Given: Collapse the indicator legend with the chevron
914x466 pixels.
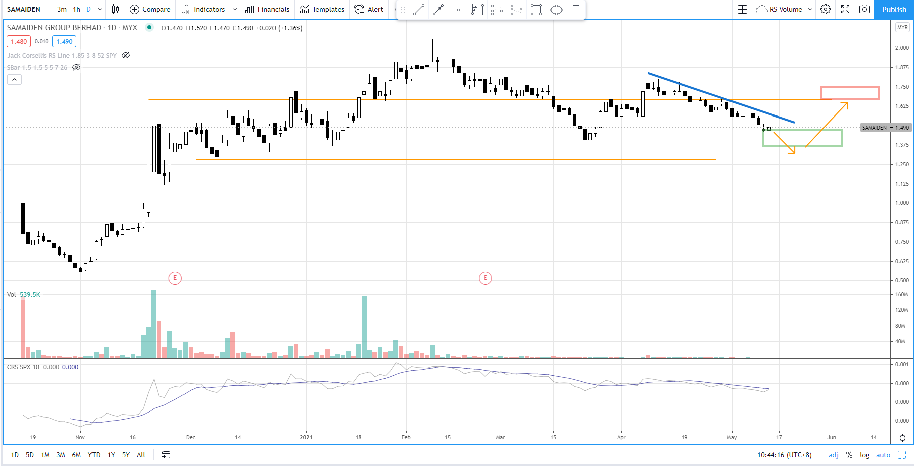Looking at the screenshot, I should pos(14,79).
